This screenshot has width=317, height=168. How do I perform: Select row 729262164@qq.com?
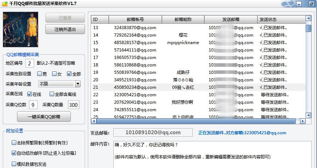(x=199, y=35)
